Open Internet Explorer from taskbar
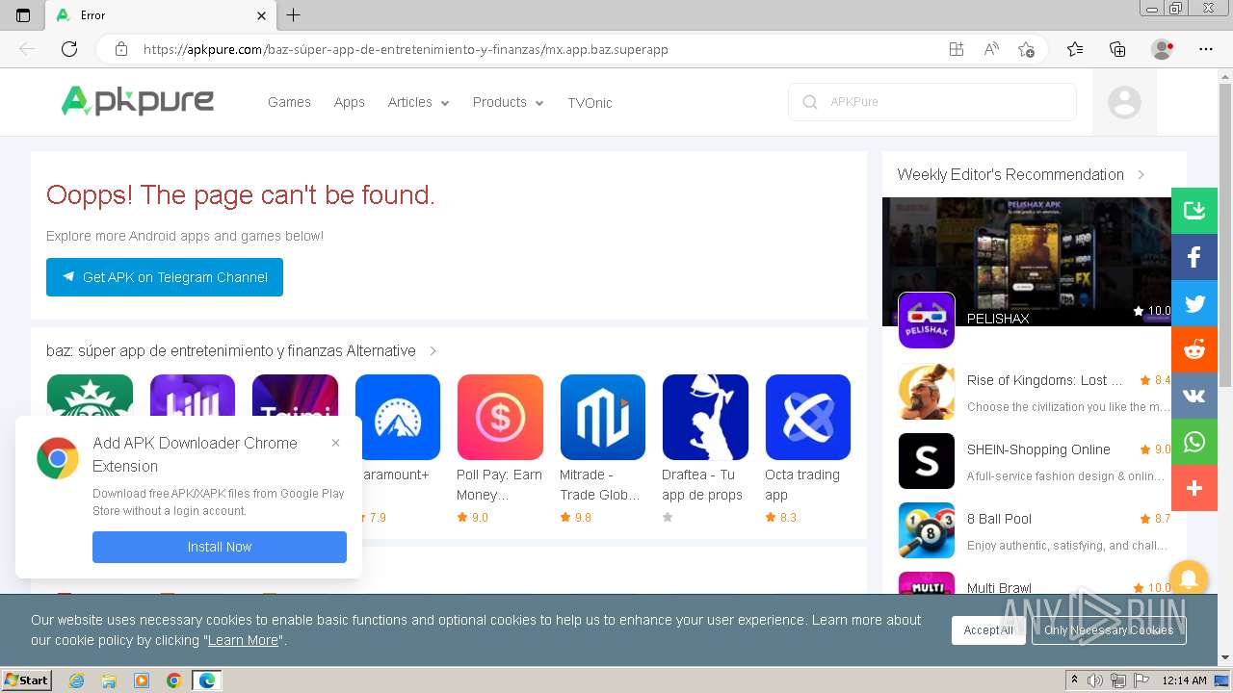 (x=76, y=680)
